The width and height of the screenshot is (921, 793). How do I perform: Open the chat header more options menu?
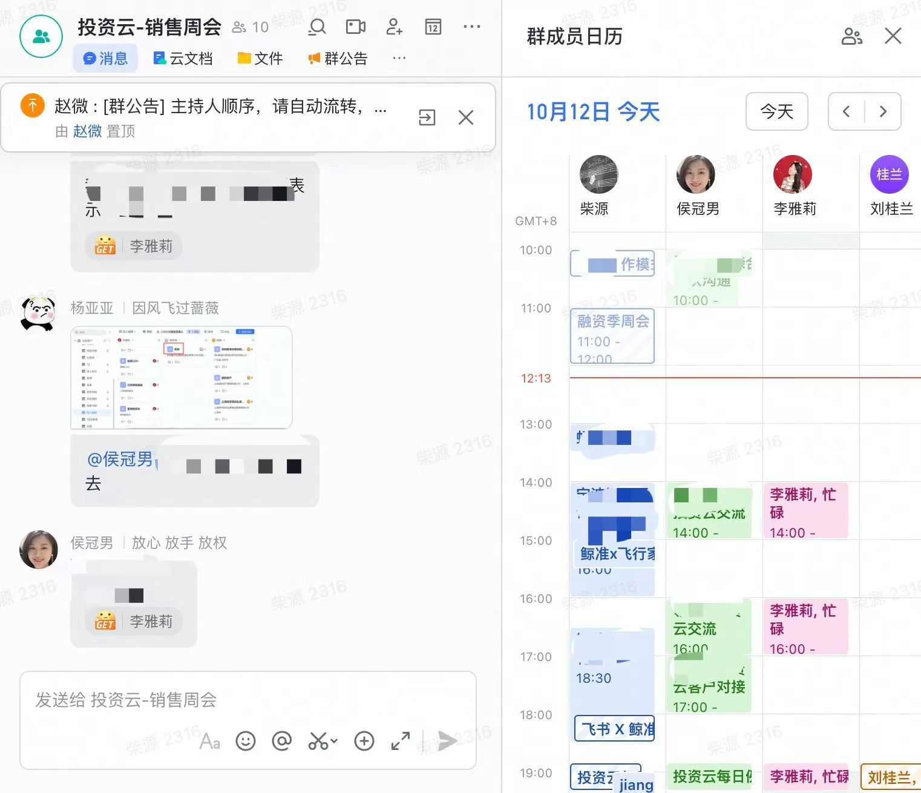click(471, 27)
